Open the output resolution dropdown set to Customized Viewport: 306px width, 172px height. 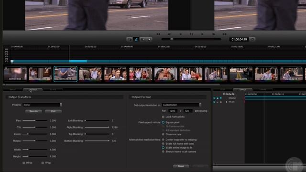pos(182,105)
